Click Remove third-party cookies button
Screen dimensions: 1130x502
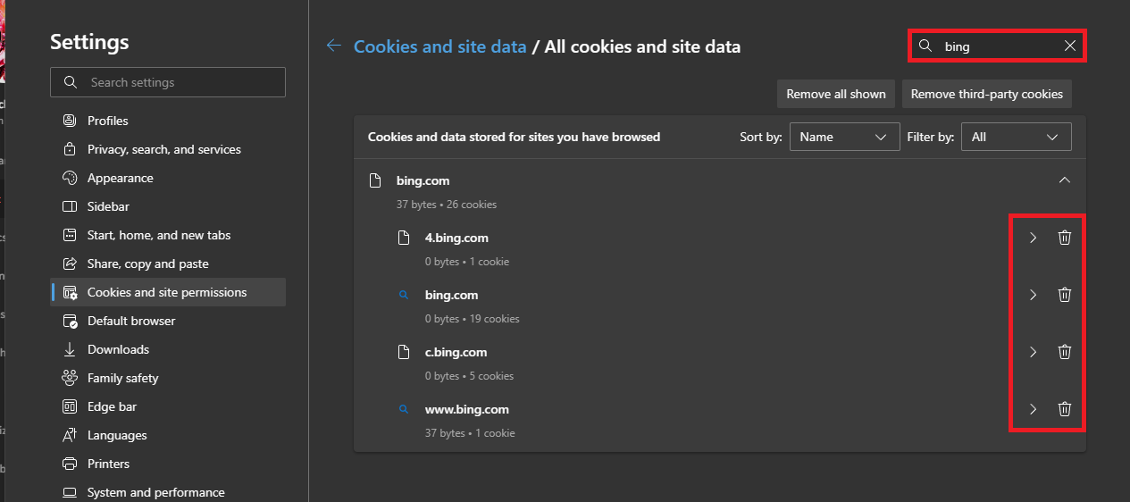click(x=986, y=94)
